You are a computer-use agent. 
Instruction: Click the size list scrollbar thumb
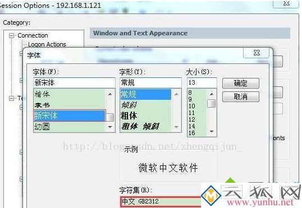[212, 103]
